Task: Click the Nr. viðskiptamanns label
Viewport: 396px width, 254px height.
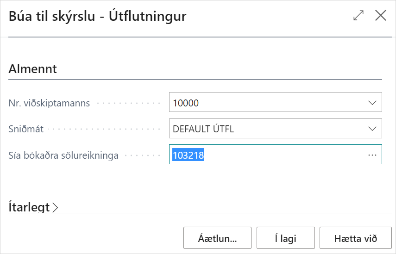Action: click(x=50, y=103)
